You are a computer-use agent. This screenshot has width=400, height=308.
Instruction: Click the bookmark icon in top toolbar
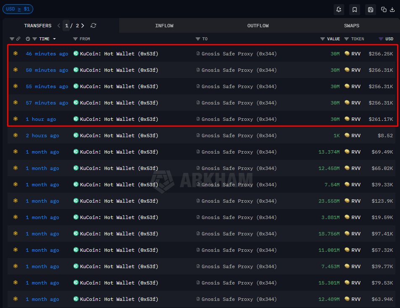click(x=355, y=10)
